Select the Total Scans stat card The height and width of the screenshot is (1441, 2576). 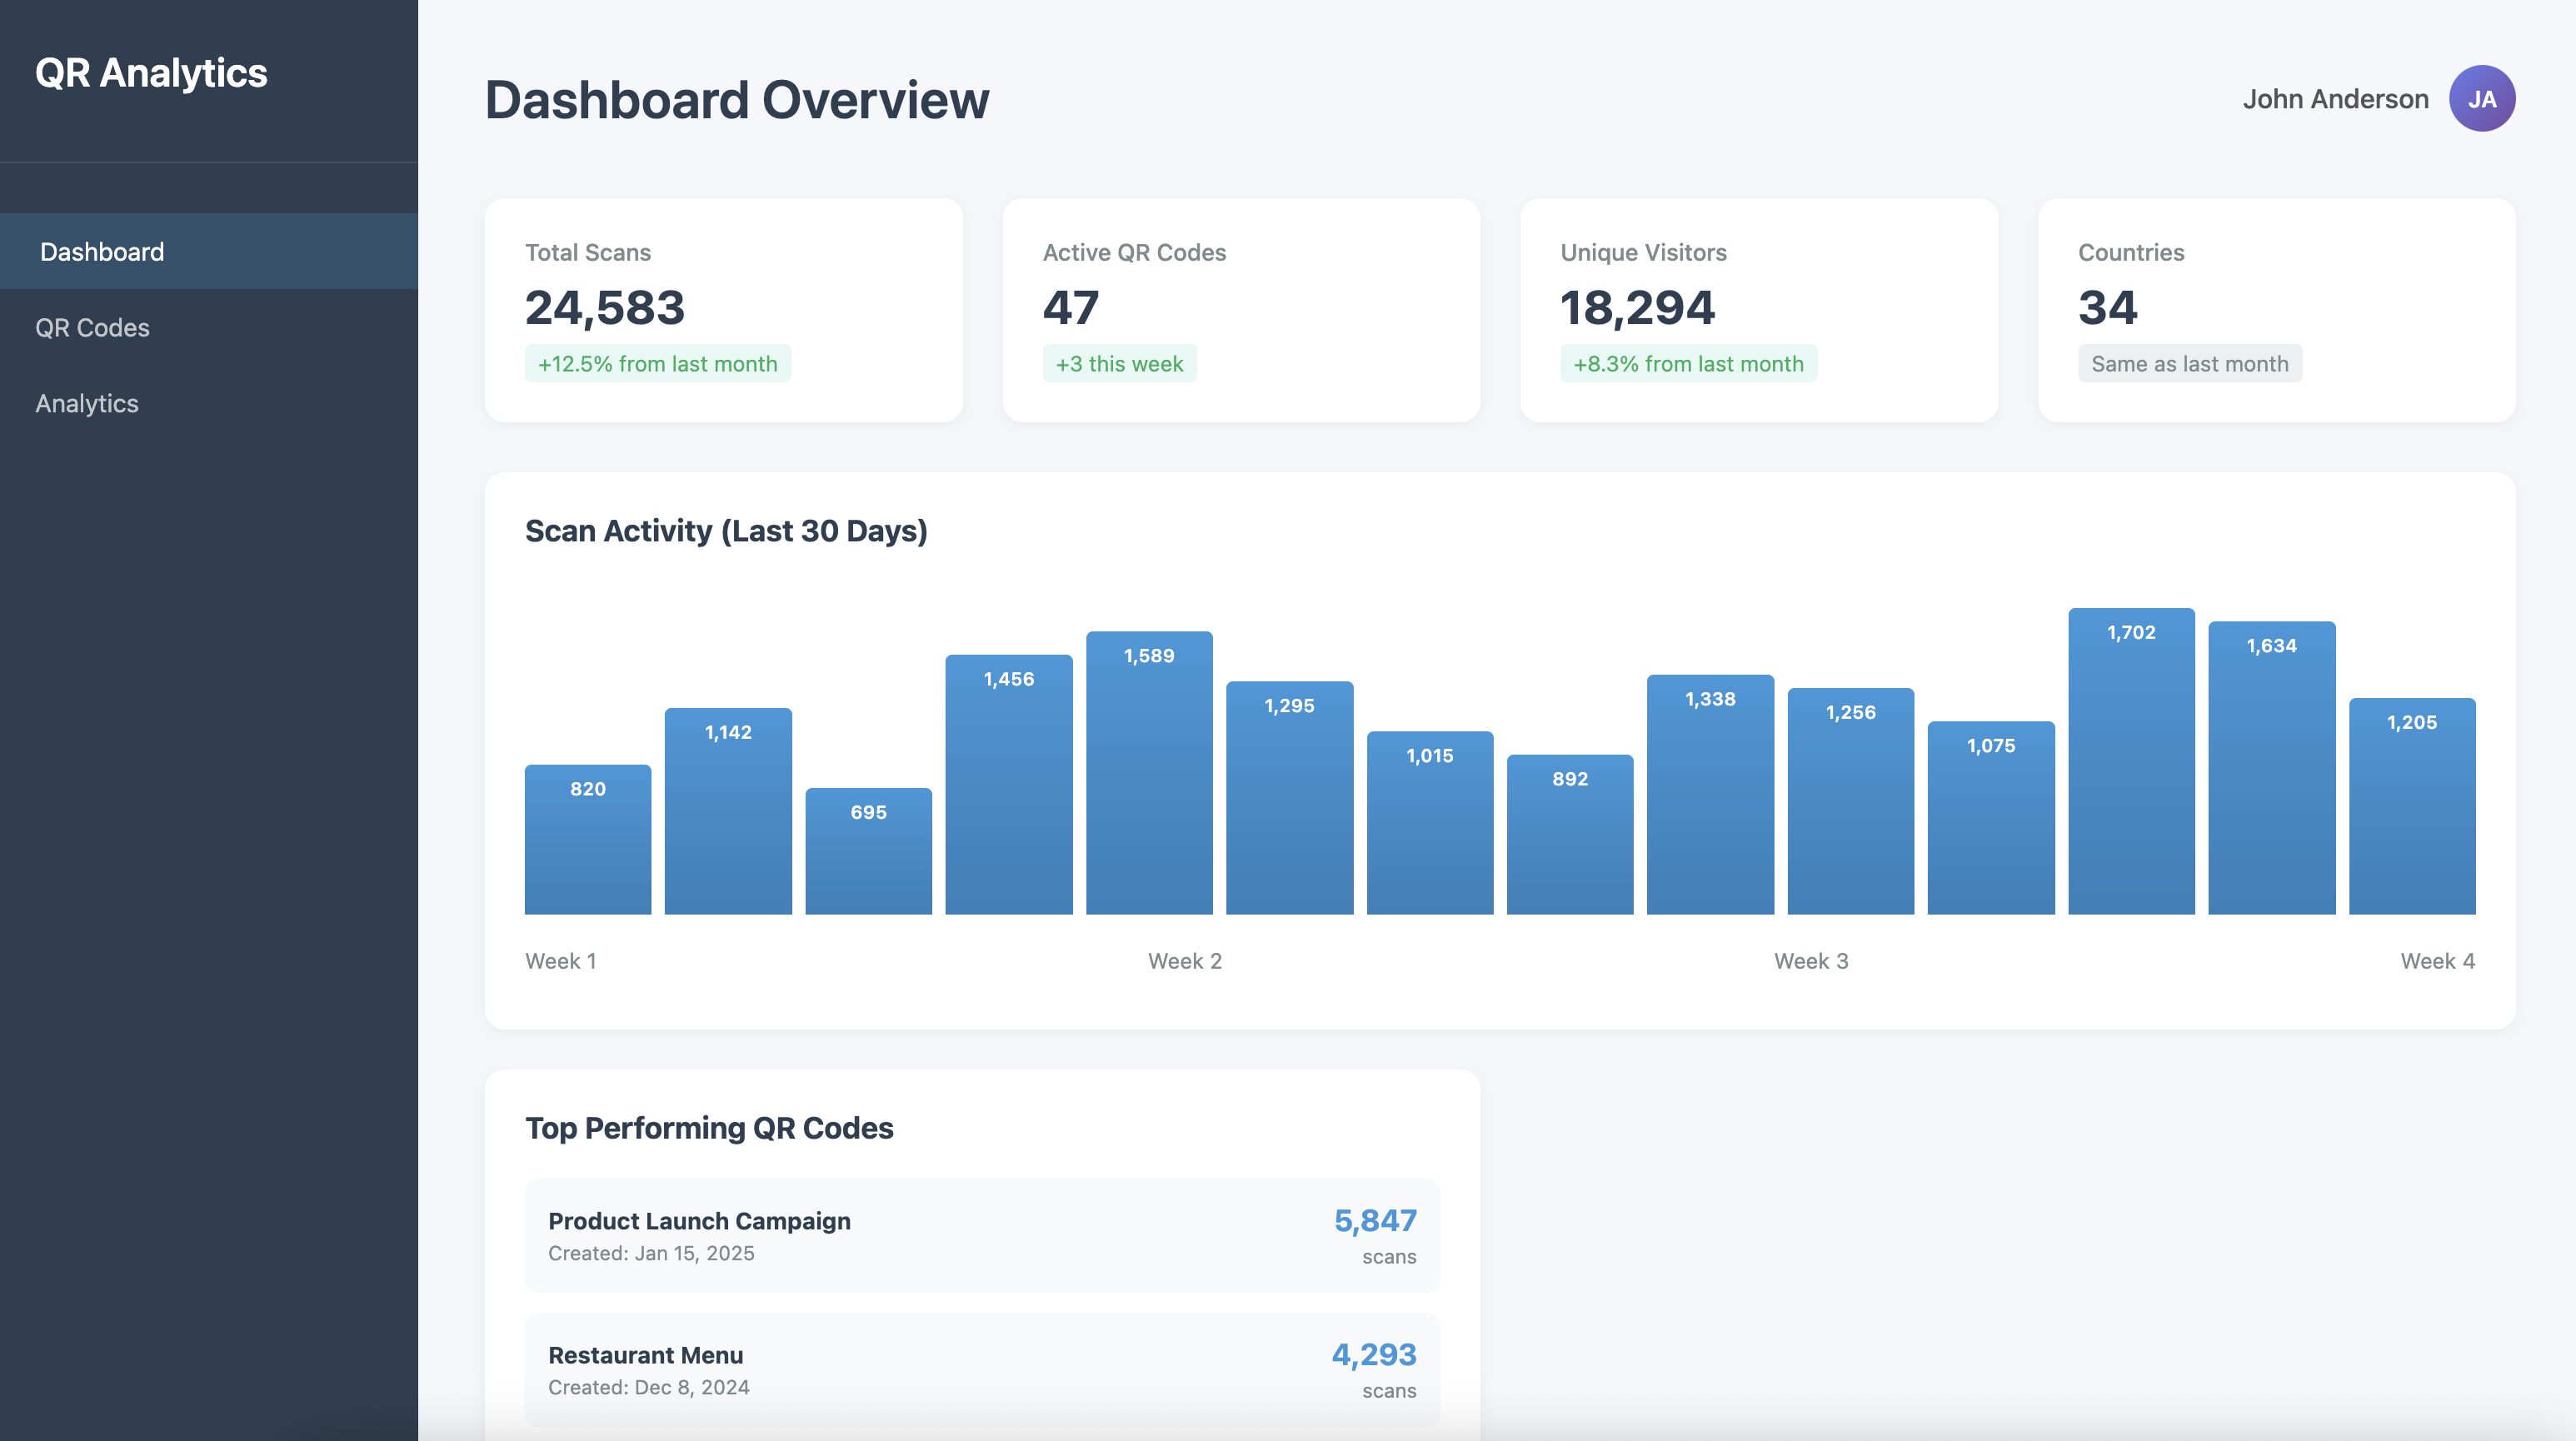(723, 309)
